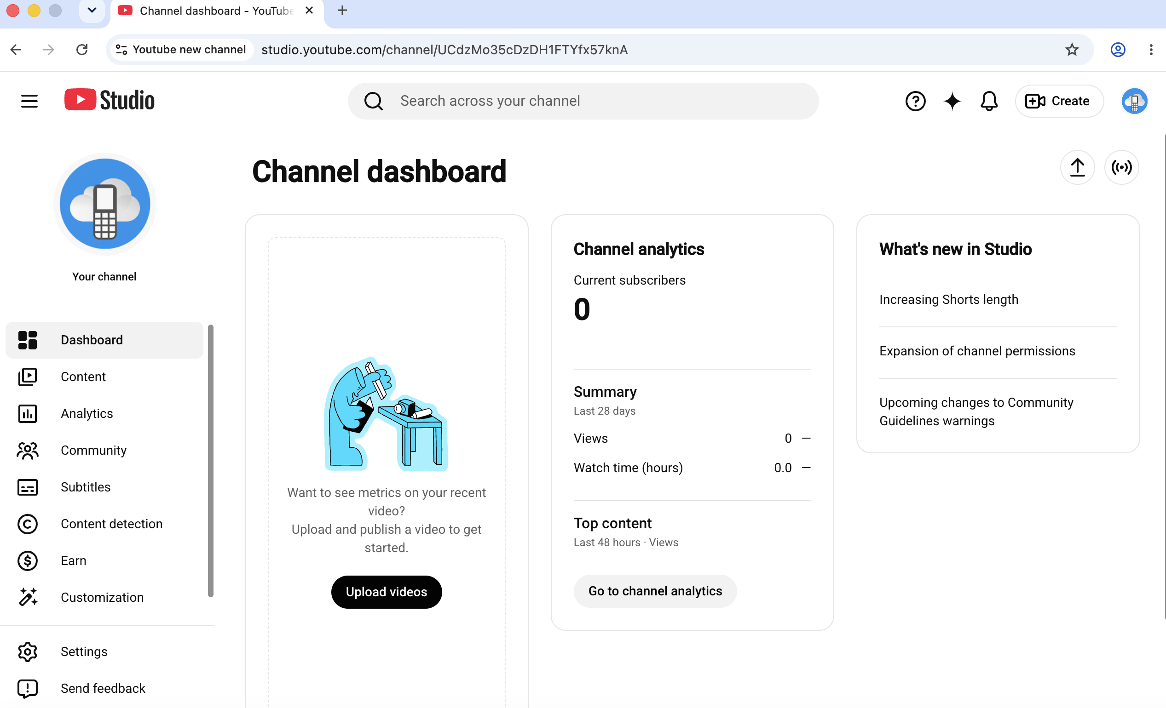Select Dashboard in the sidebar
1166x708 pixels.
tap(104, 340)
